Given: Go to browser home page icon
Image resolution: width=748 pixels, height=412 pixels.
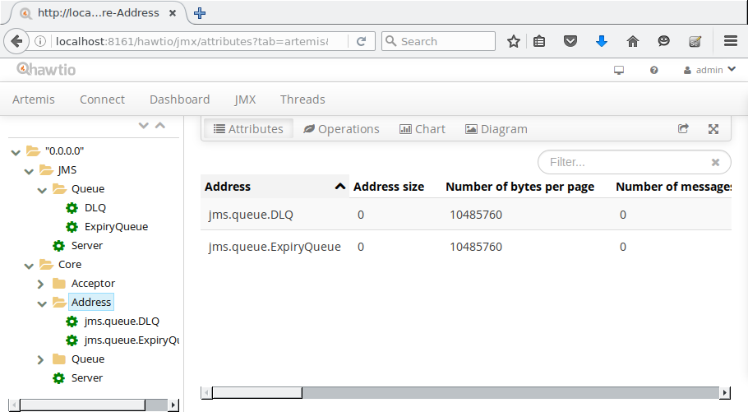Looking at the screenshot, I should click(633, 42).
